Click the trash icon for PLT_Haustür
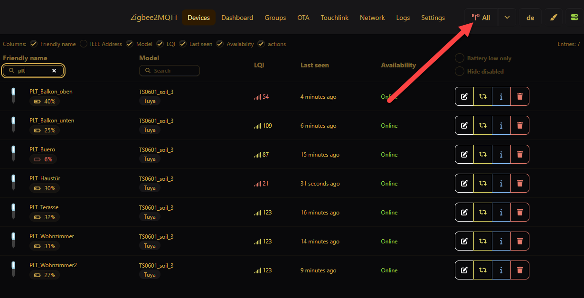The image size is (584, 298). pos(520,183)
